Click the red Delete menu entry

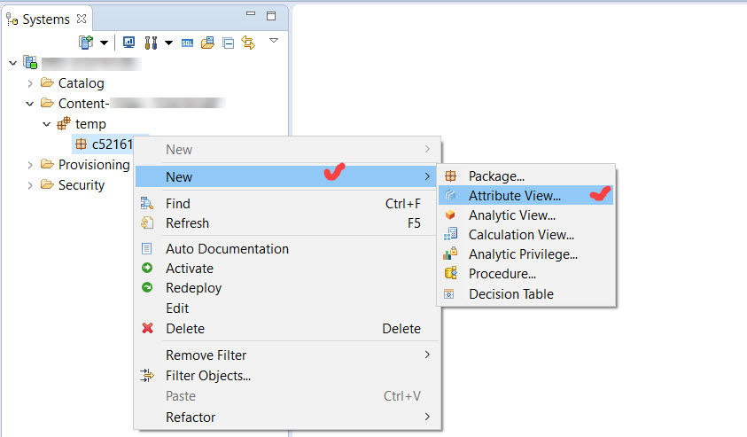point(184,329)
